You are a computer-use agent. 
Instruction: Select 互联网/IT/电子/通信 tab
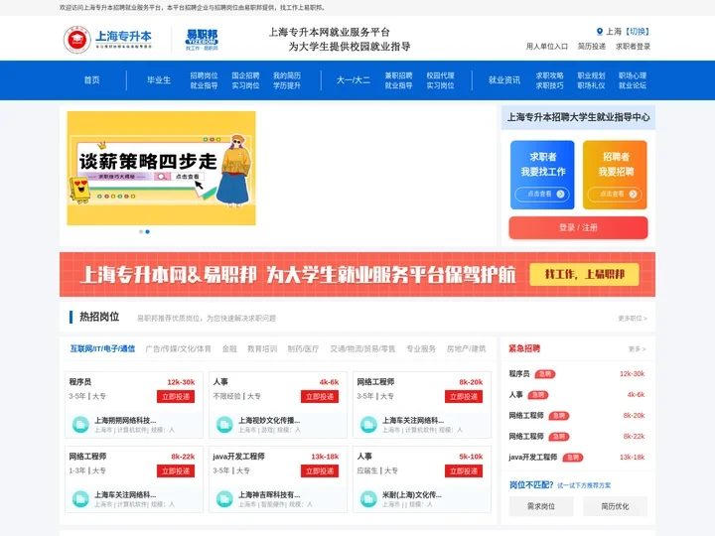point(102,348)
